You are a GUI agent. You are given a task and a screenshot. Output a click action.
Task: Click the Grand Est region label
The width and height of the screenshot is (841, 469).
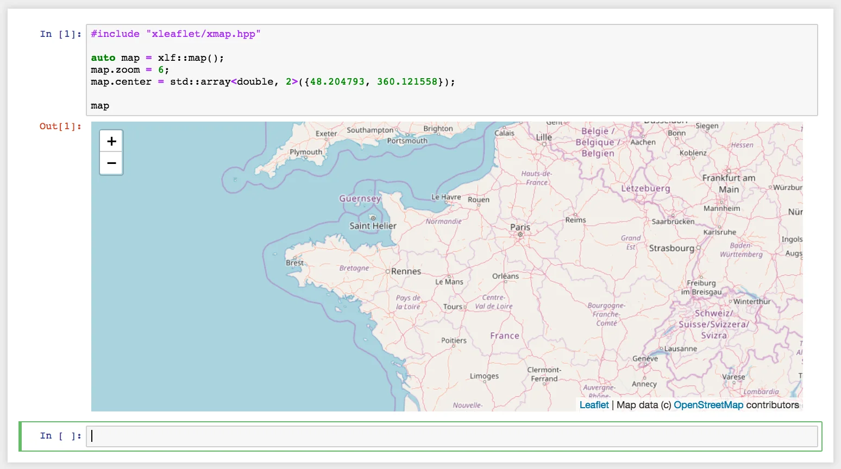coord(631,243)
